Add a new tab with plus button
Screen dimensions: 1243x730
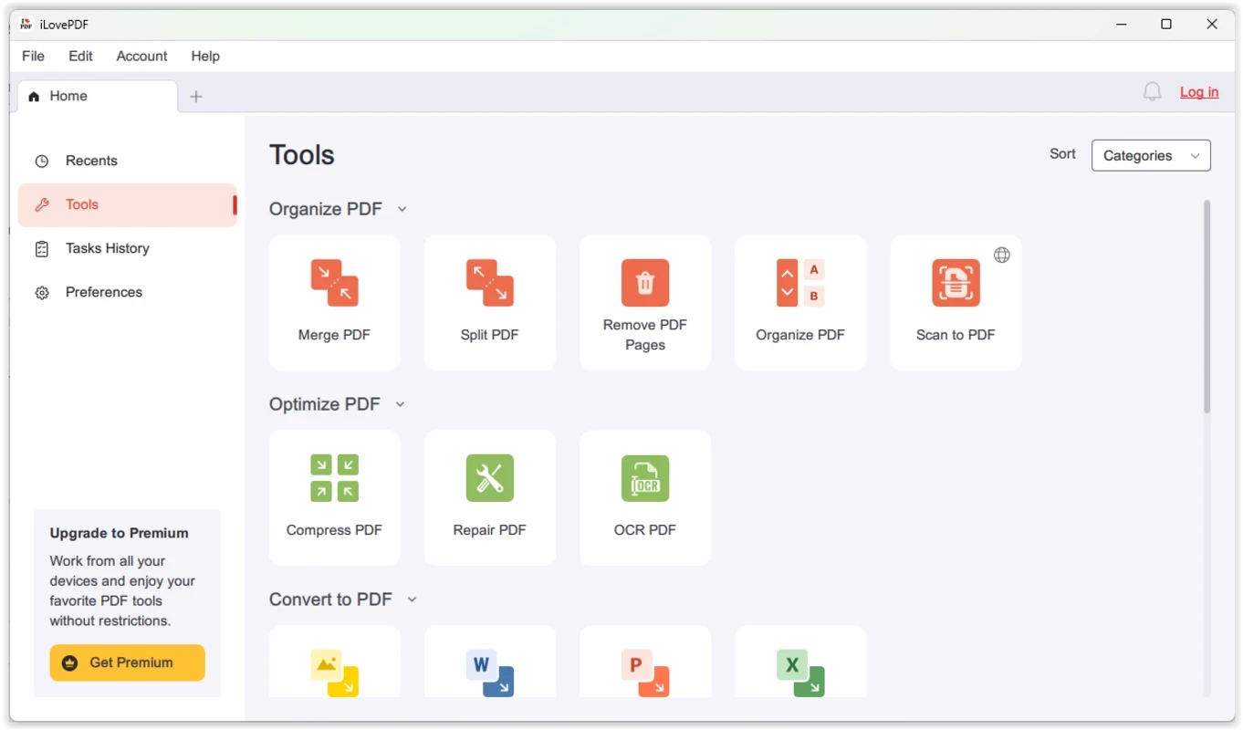tap(195, 97)
